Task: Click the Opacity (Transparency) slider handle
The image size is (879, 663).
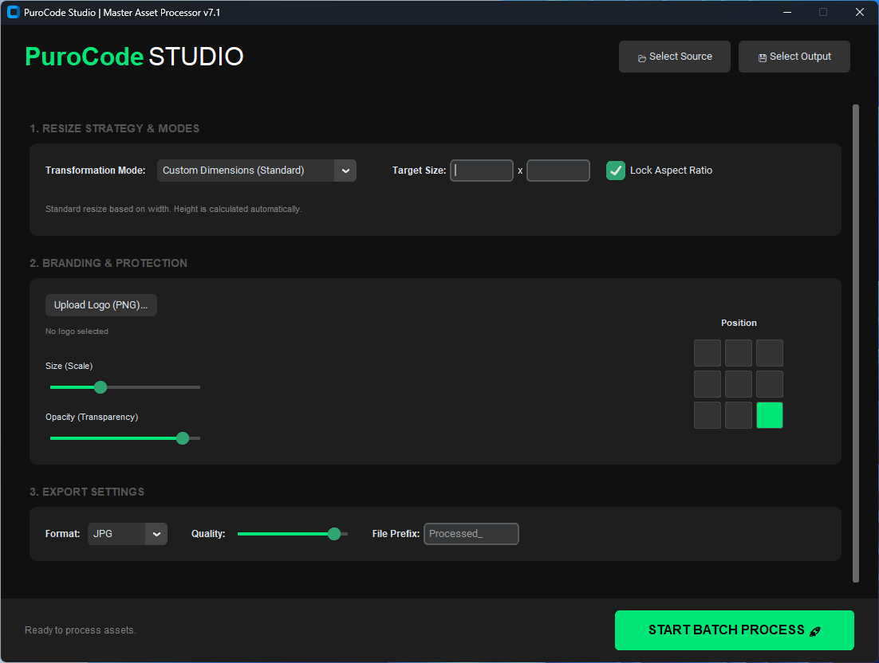Action: [183, 437]
